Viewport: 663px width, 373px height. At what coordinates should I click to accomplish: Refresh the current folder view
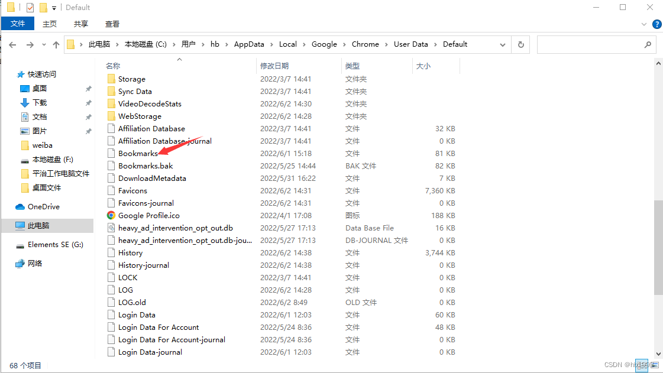click(521, 44)
